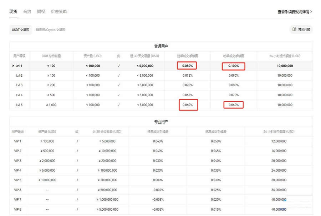Switch to 稳定币/Crypto 交易区

[51, 30]
